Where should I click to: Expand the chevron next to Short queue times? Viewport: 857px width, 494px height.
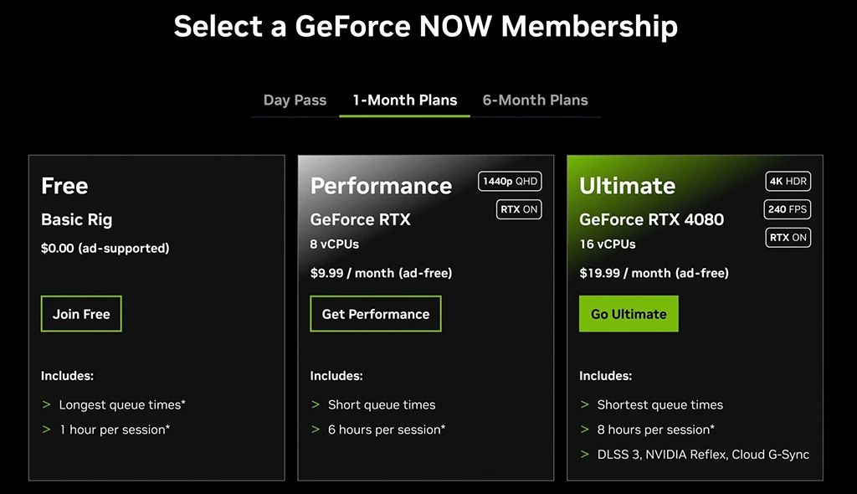317,404
